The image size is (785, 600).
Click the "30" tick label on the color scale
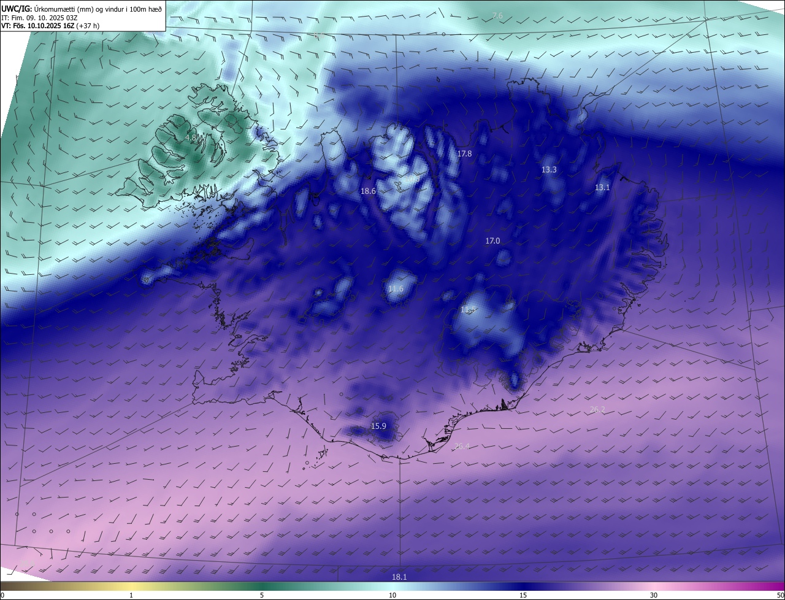point(654,595)
